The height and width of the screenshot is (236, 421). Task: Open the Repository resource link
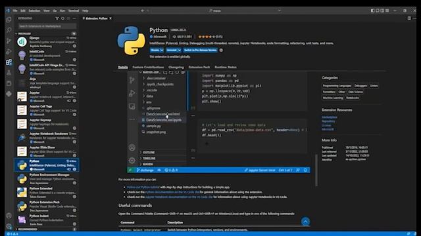click(x=328, y=121)
